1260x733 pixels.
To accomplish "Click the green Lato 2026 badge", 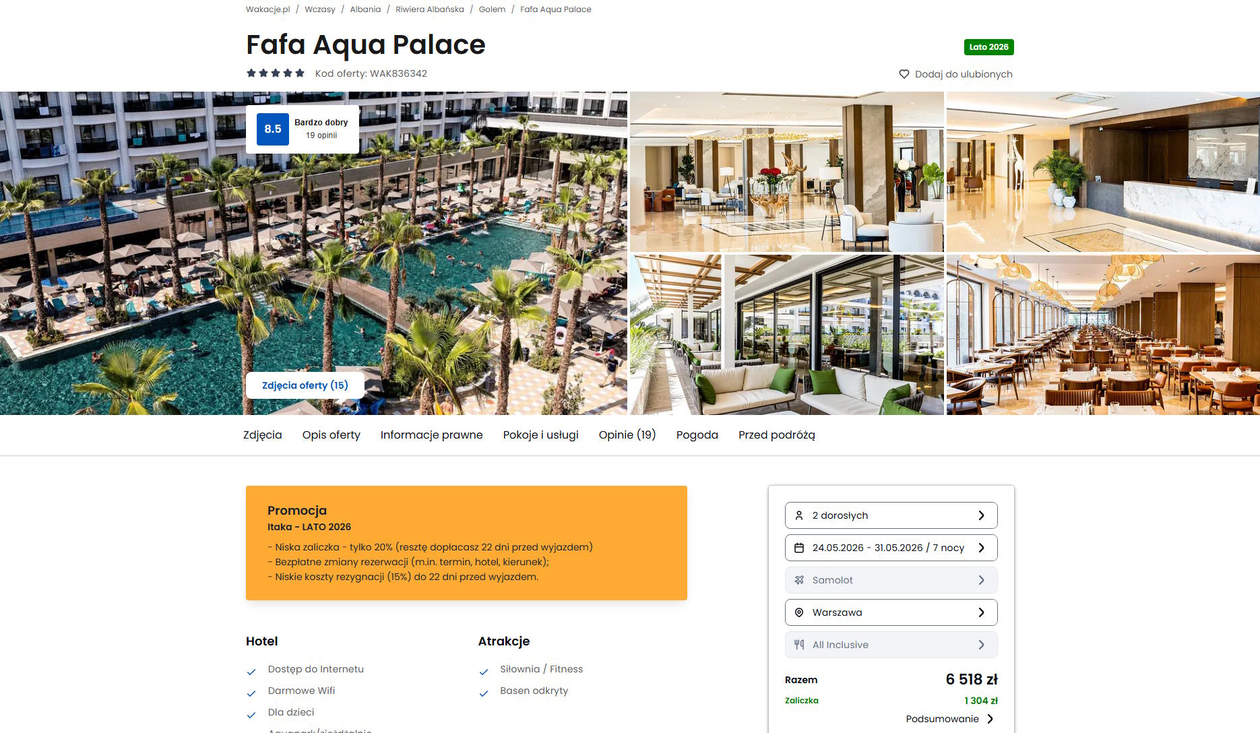I will pos(989,47).
